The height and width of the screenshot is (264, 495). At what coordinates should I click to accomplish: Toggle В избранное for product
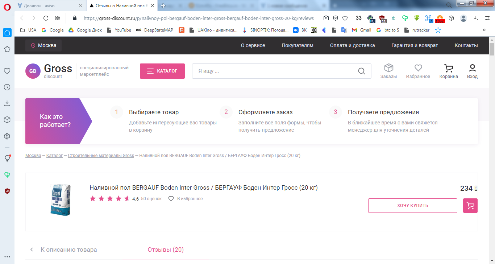pos(186,199)
